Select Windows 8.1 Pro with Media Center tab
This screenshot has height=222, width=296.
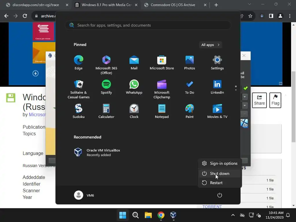[x=107, y=5]
